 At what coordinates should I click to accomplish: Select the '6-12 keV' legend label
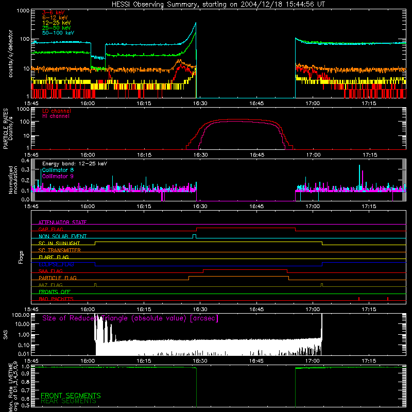click(55, 18)
